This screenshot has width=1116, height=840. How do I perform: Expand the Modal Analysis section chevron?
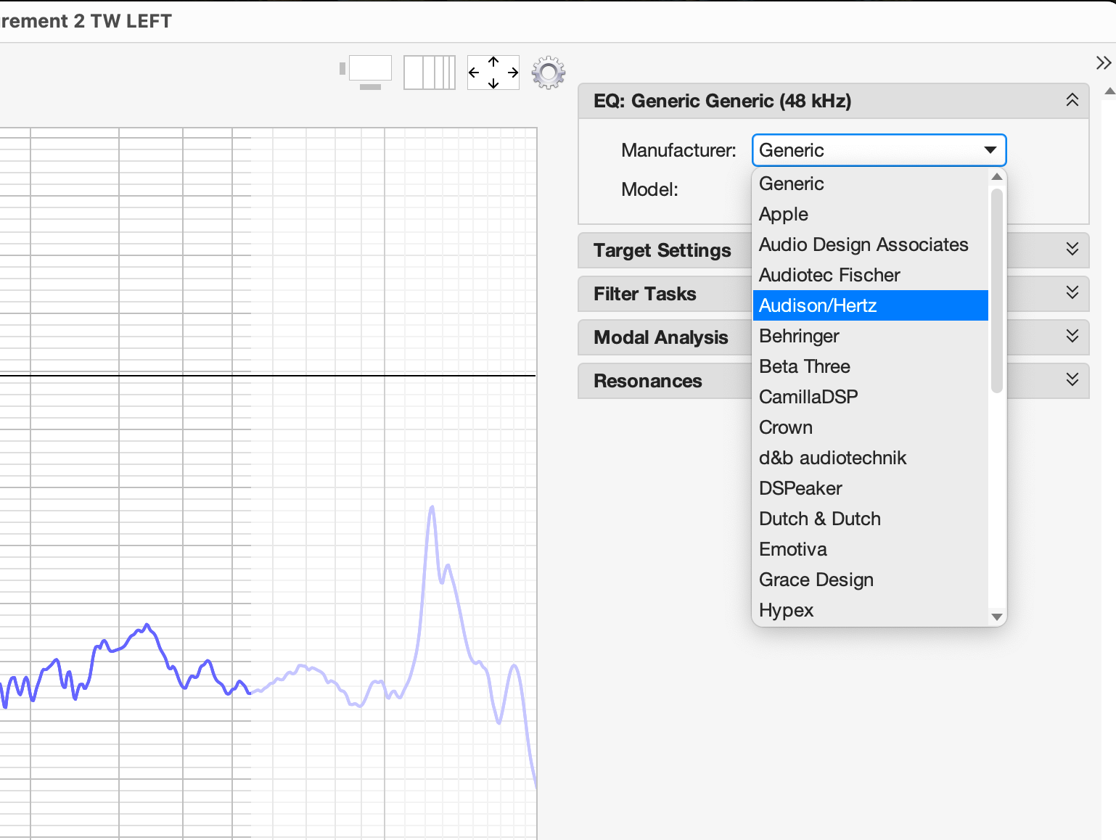[x=1072, y=337]
